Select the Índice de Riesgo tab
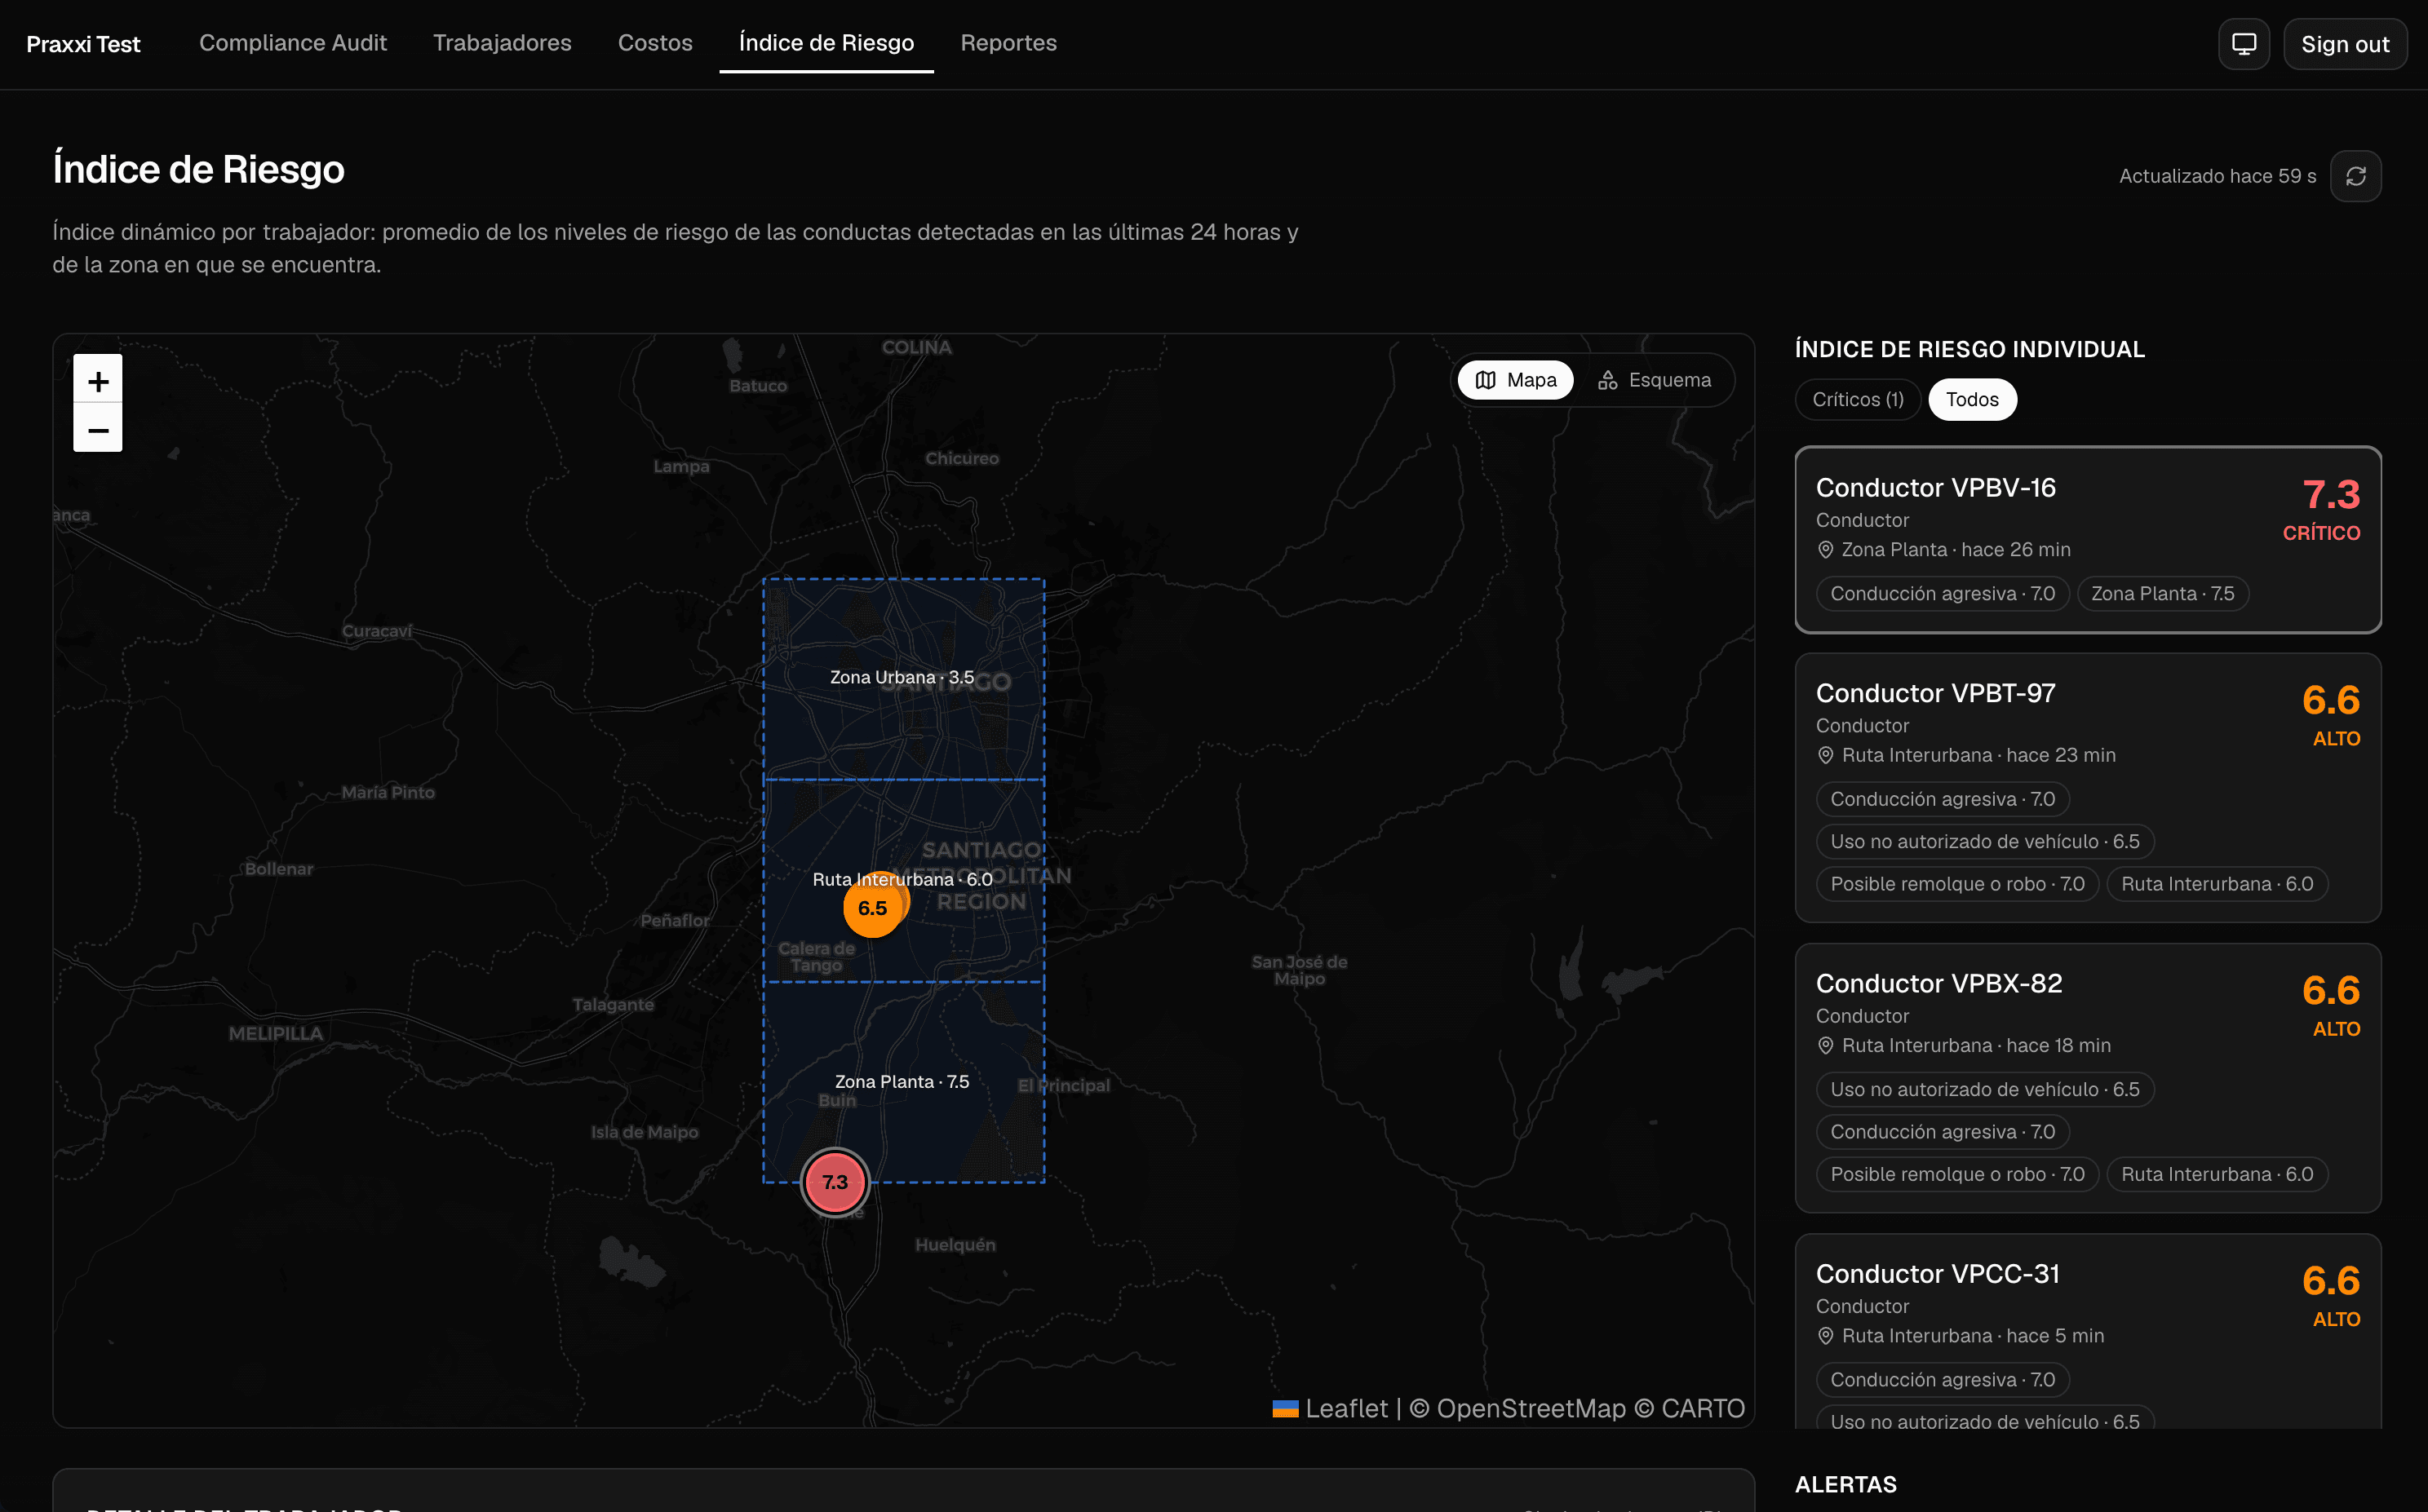The height and width of the screenshot is (1512, 2428). (826, 43)
